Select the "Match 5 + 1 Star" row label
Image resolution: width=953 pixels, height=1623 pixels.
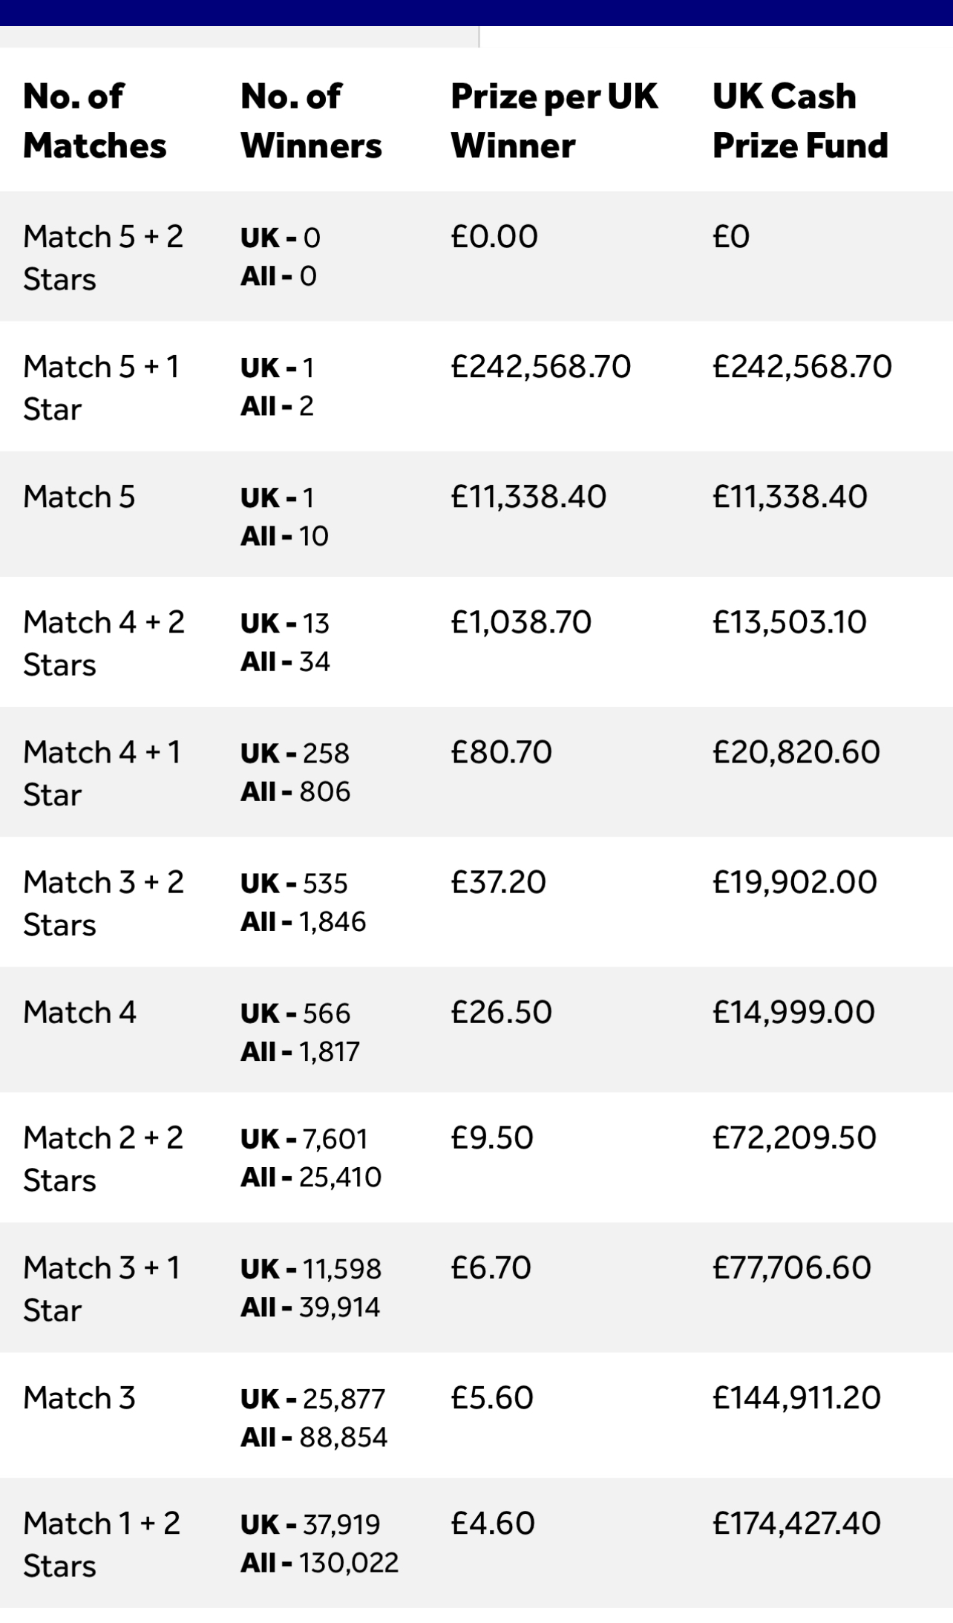[x=101, y=388]
